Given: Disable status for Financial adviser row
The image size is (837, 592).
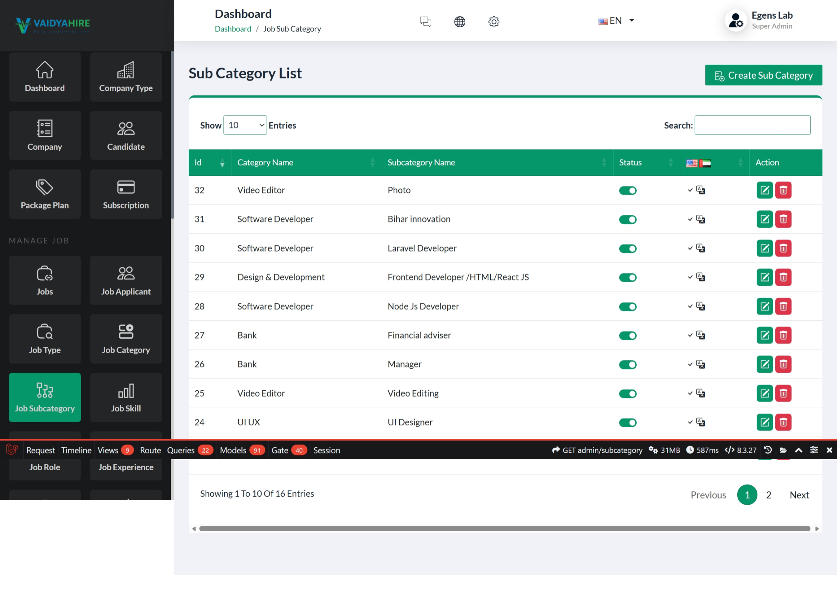Looking at the screenshot, I should coord(627,336).
